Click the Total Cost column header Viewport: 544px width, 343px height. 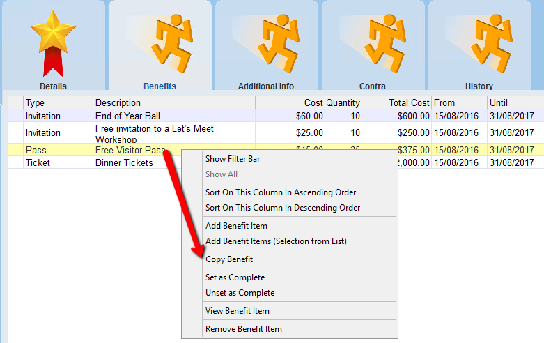(x=396, y=103)
